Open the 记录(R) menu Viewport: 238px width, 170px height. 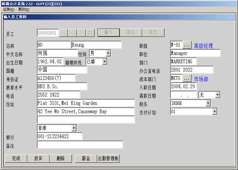9,10
